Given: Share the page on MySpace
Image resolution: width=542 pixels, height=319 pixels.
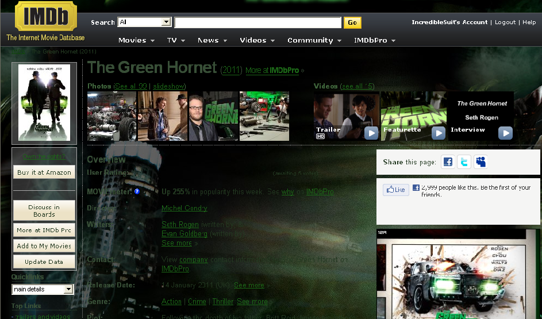Looking at the screenshot, I should [481, 162].
